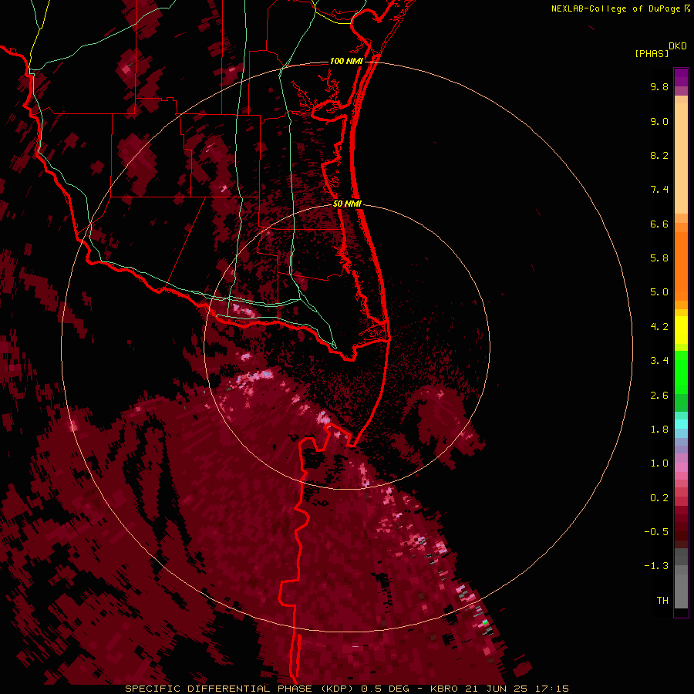Click the 5.0 scale value
The image size is (694, 694).
(659, 292)
